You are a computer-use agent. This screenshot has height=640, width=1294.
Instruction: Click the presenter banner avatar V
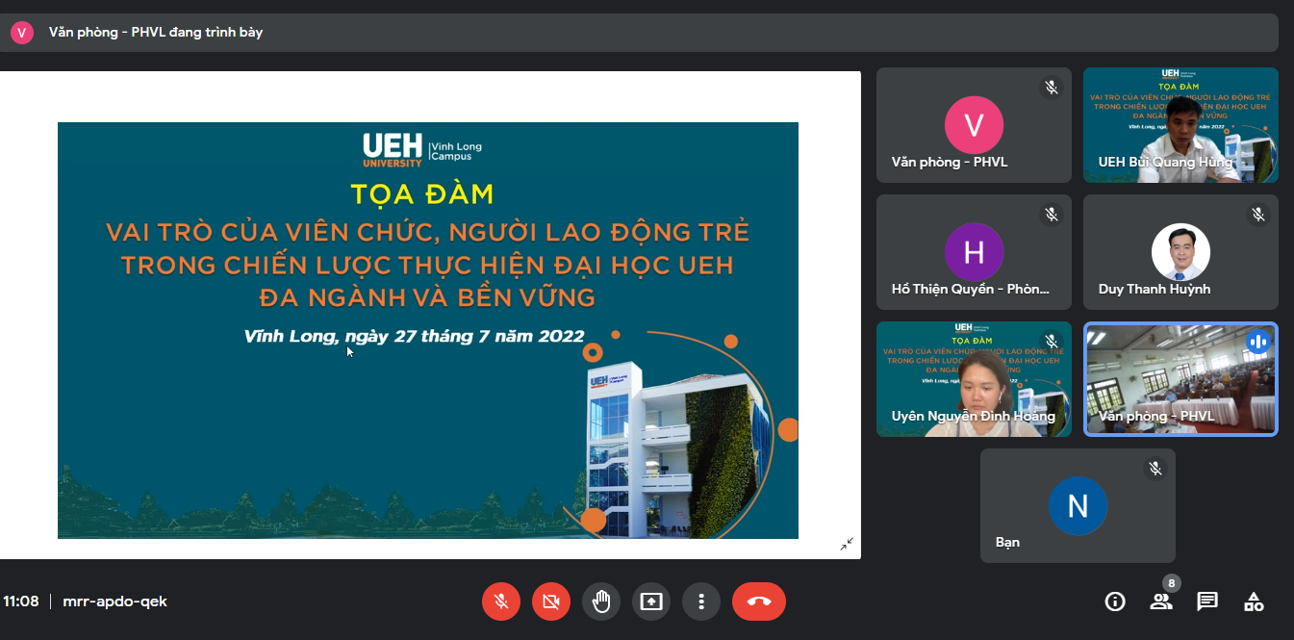point(22,33)
